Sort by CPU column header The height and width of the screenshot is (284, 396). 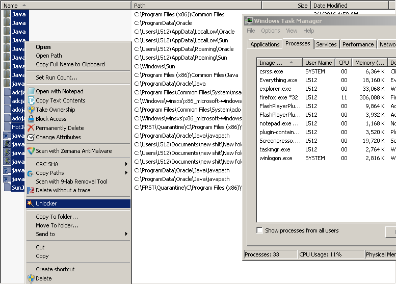click(344, 62)
